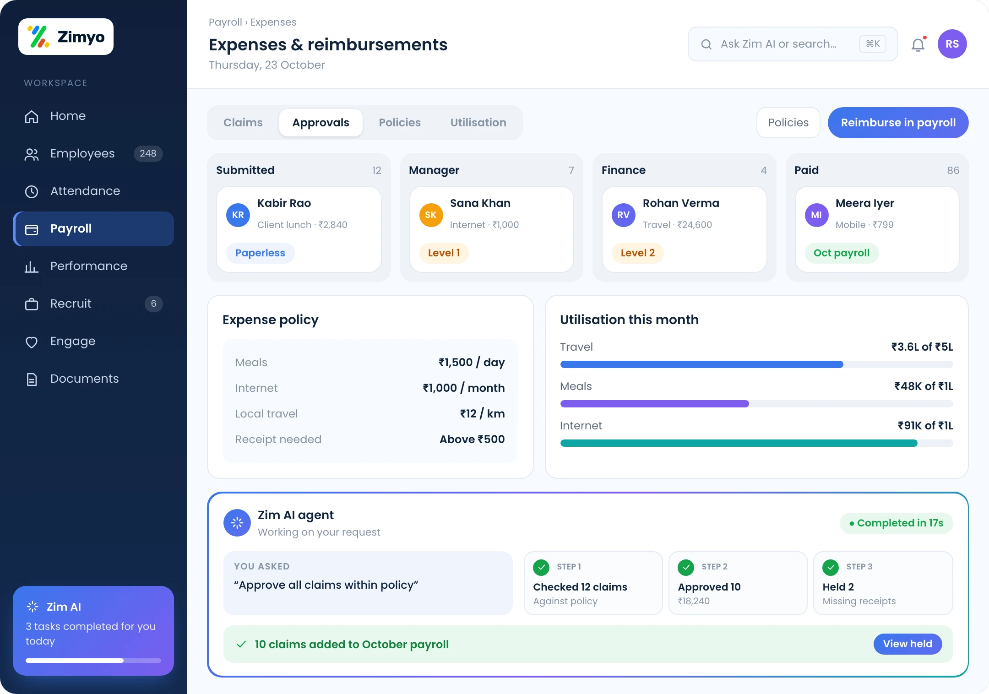Click the Documents file icon

pos(32,379)
